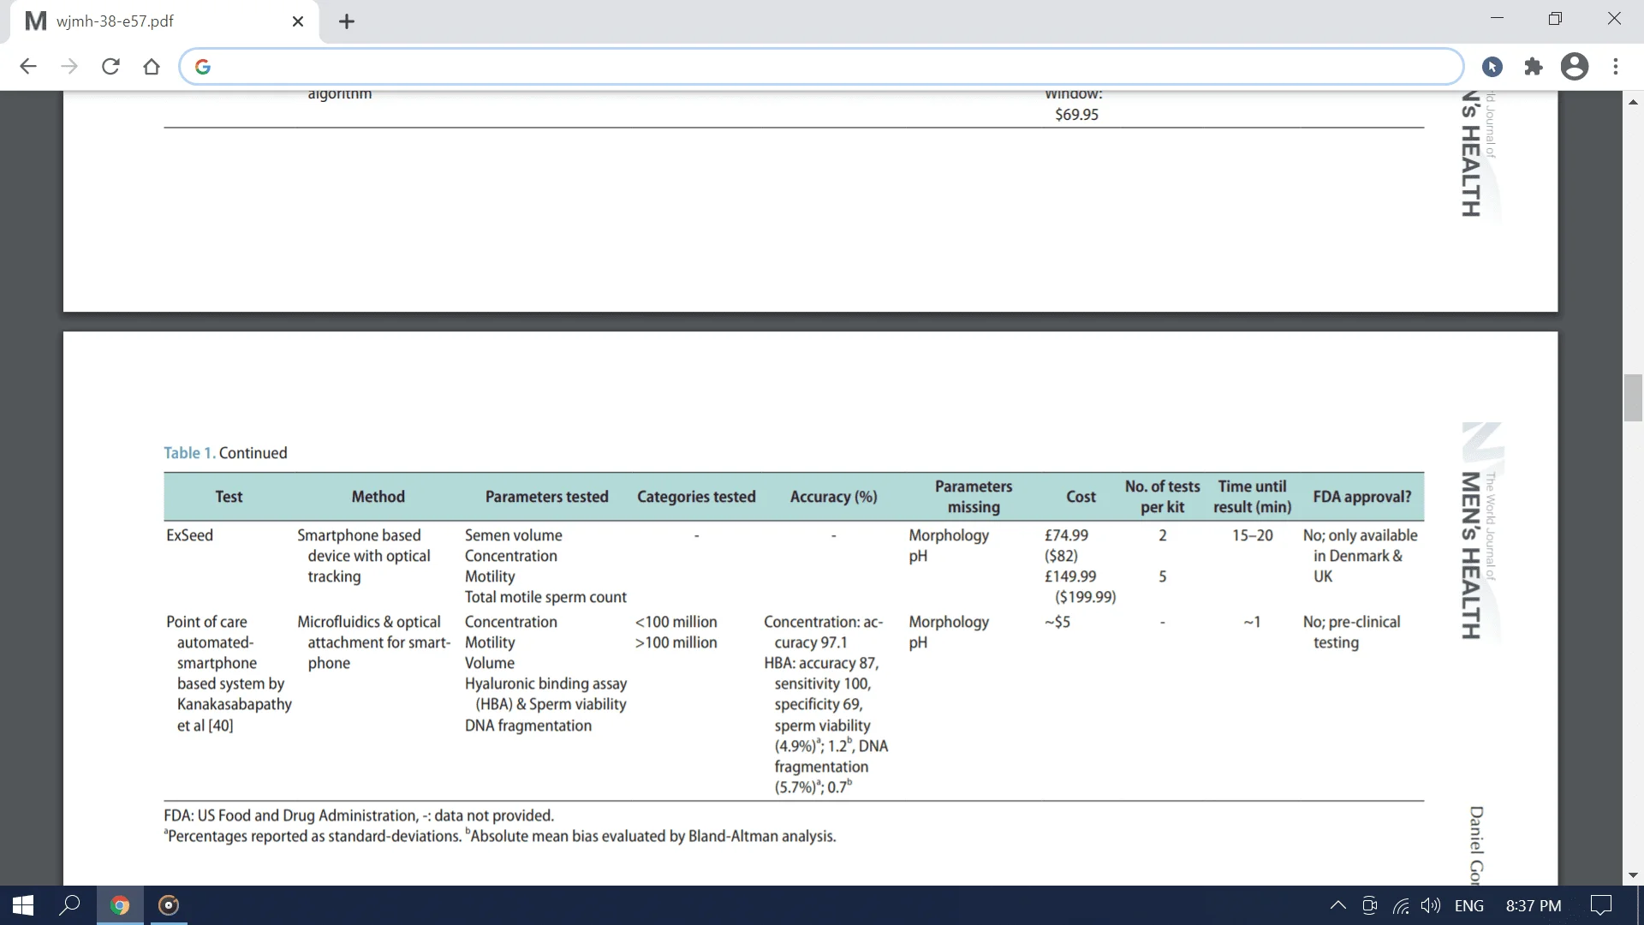The height and width of the screenshot is (925, 1644).
Task: Minimize the Chrome browser window
Action: click(x=1497, y=19)
